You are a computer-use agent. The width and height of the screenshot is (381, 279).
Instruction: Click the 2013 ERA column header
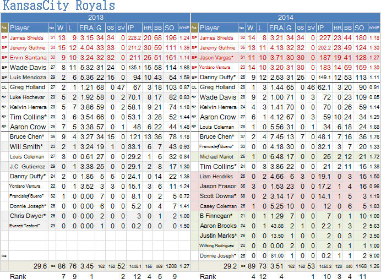[x=86, y=28]
